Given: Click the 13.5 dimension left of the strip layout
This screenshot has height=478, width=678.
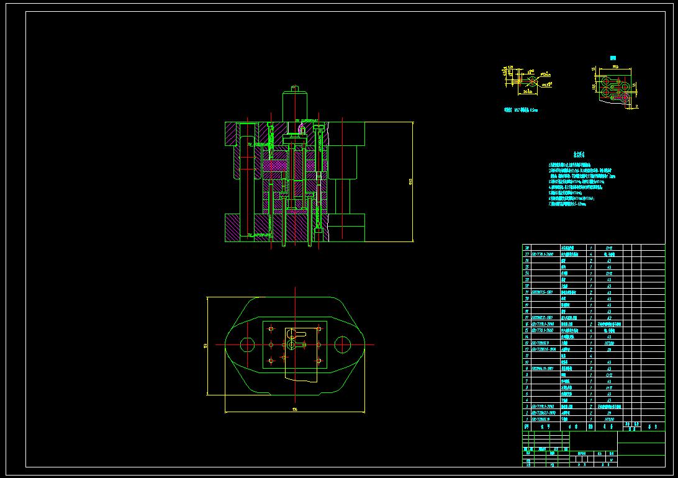Looking at the screenshot, I should (594, 87).
